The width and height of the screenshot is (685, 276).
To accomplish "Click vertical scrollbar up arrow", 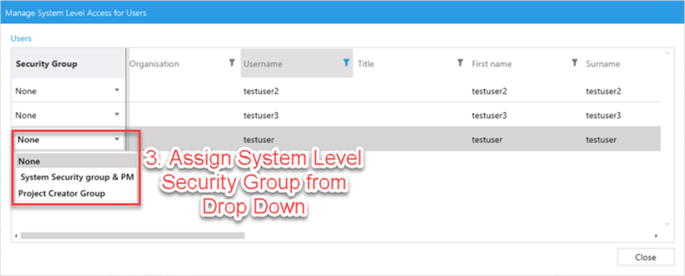I will click(x=667, y=53).
